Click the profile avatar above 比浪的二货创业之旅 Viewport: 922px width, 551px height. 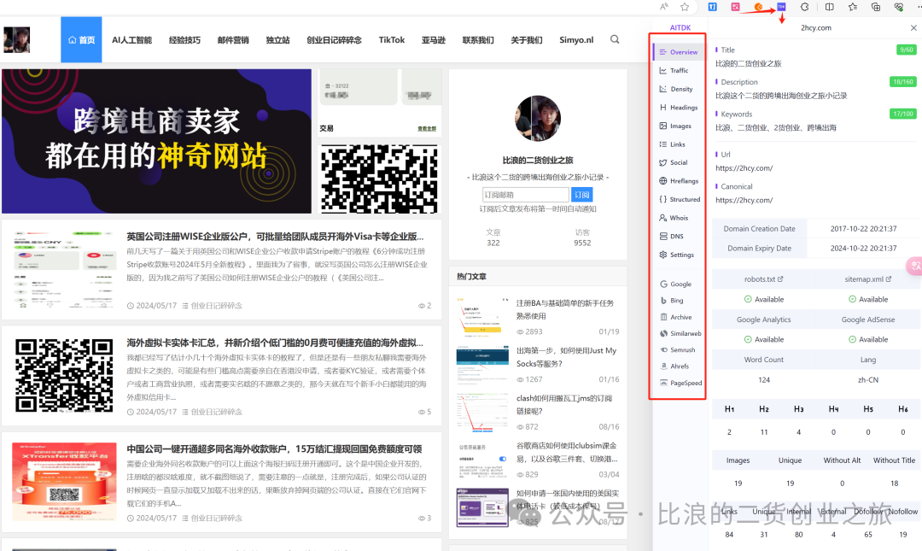pyautogui.click(x=538, y=119)
